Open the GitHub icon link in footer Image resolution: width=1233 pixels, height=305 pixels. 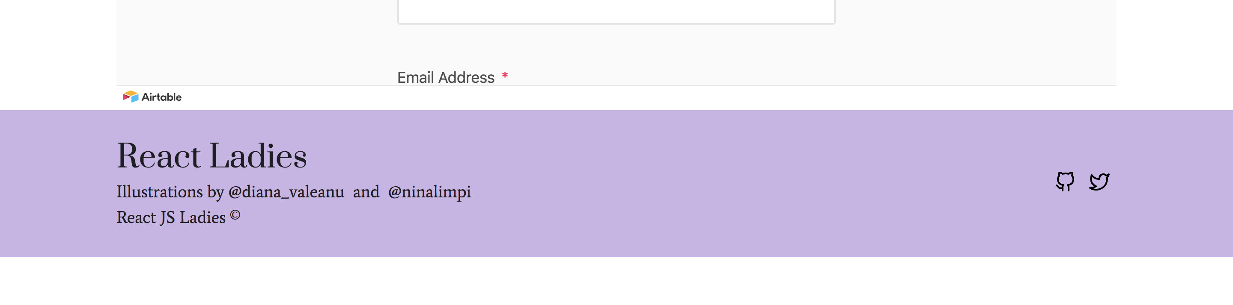[x=1065, y=182]
